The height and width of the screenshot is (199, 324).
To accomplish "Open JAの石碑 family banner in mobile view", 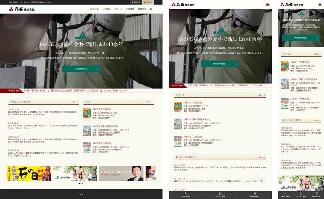I will (x=301, y=183).
